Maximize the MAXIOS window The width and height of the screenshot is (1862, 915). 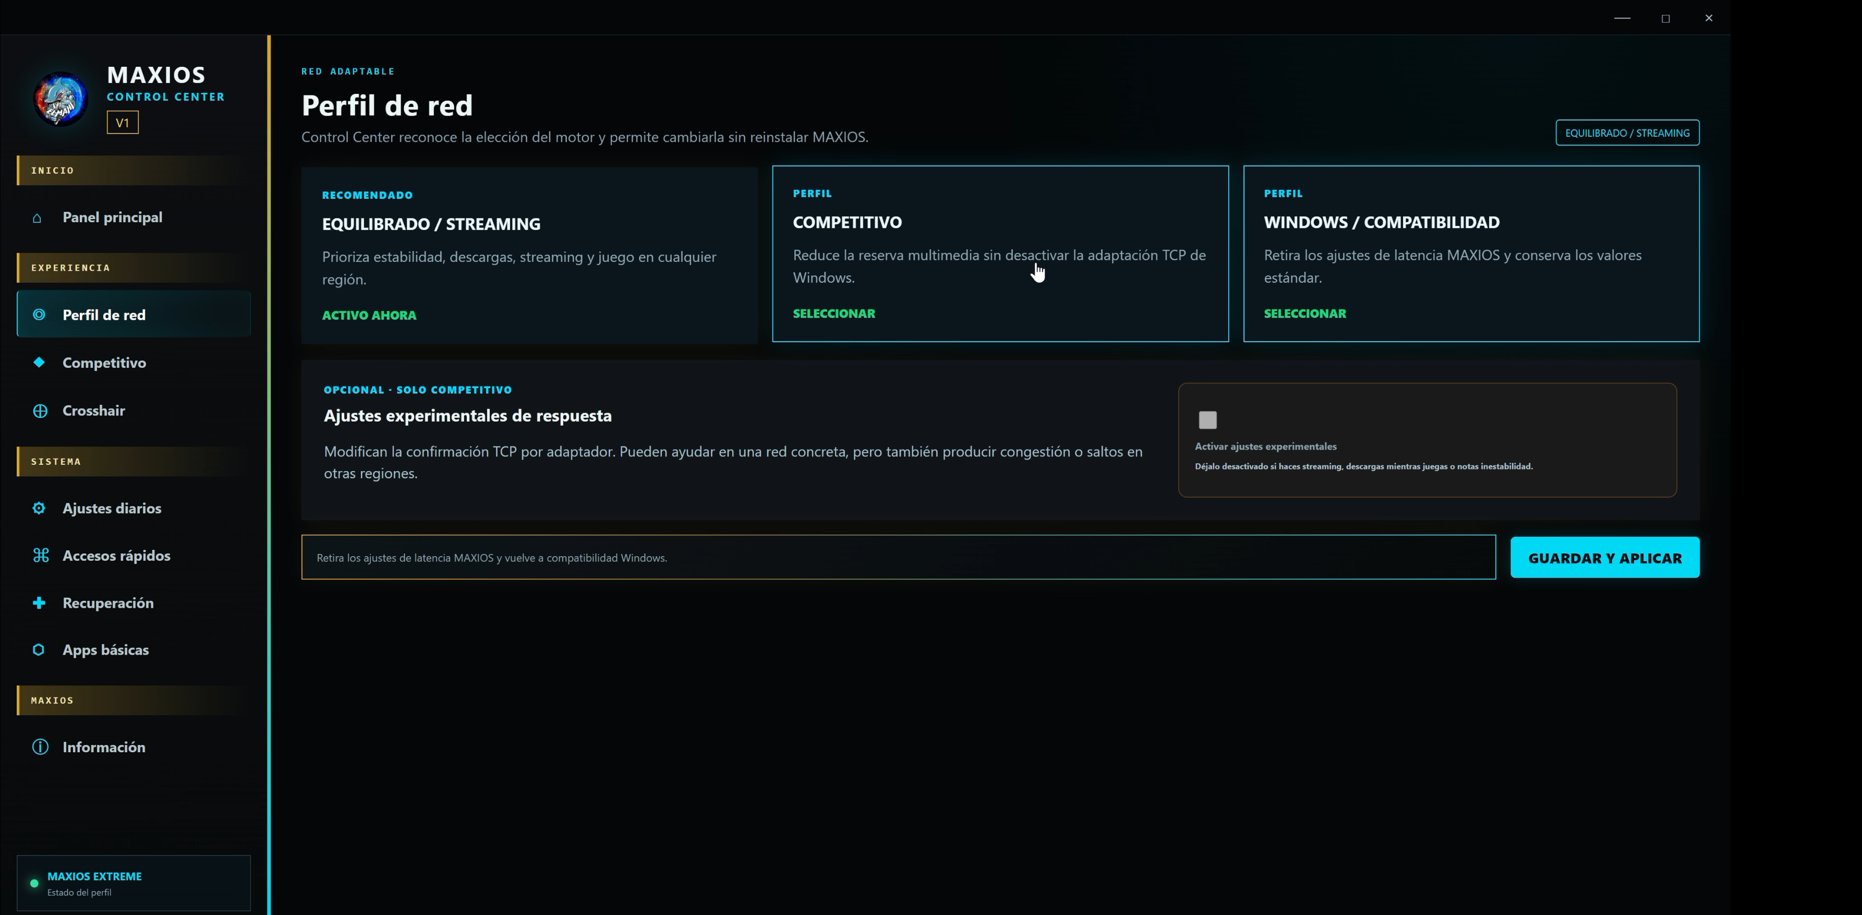1665,18
